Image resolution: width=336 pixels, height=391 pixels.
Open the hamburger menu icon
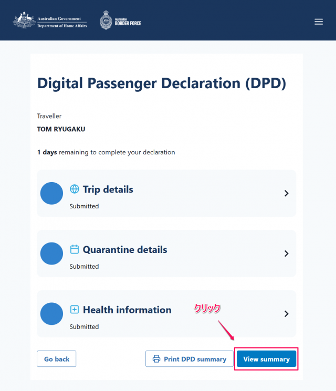[x=319, y=22]
